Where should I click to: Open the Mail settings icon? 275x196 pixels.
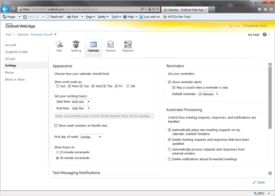[x=59, y=46]
